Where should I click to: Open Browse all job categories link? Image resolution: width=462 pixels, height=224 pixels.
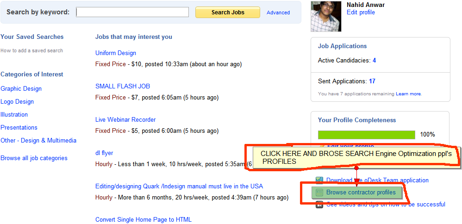(34, 158)
